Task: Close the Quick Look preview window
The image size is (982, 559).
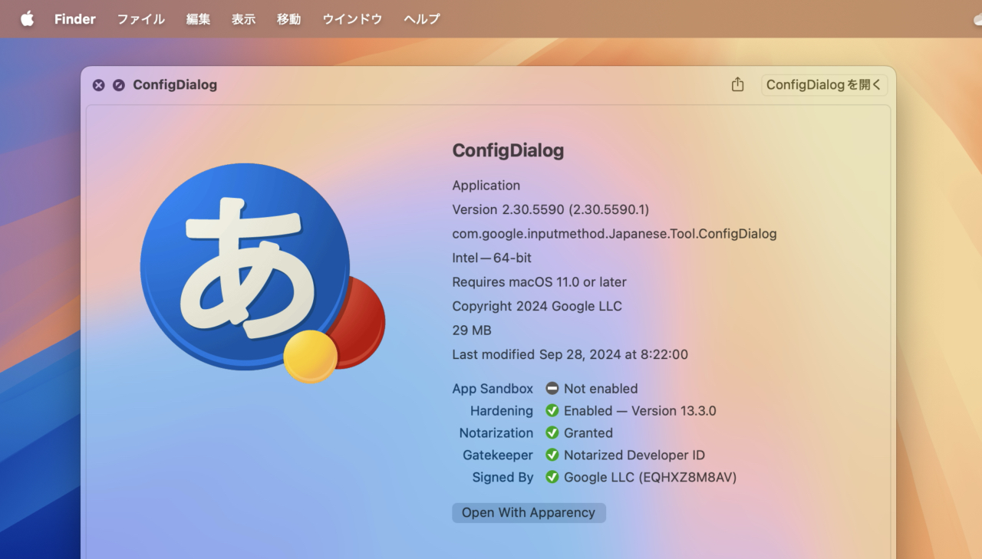Action: click(98, 85)
